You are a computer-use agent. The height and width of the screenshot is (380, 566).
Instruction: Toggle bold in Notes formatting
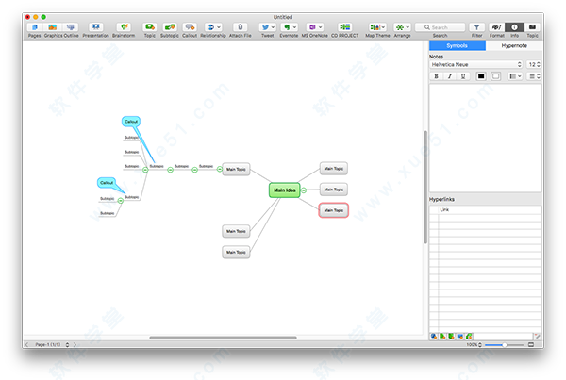[436, 76]
